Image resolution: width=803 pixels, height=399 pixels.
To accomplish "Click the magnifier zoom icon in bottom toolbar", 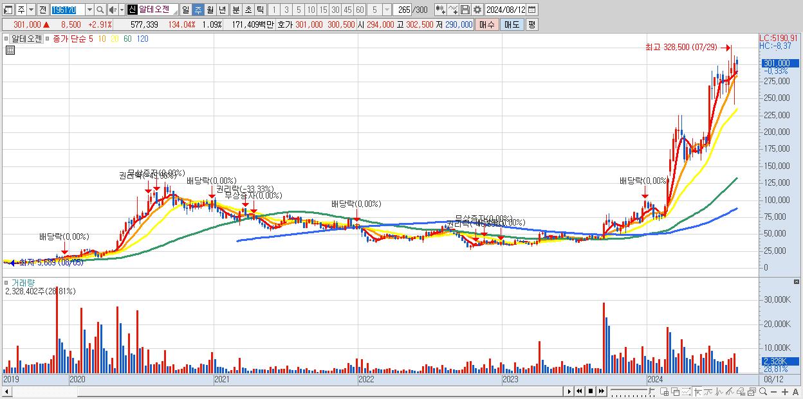I will click(763, 391).
